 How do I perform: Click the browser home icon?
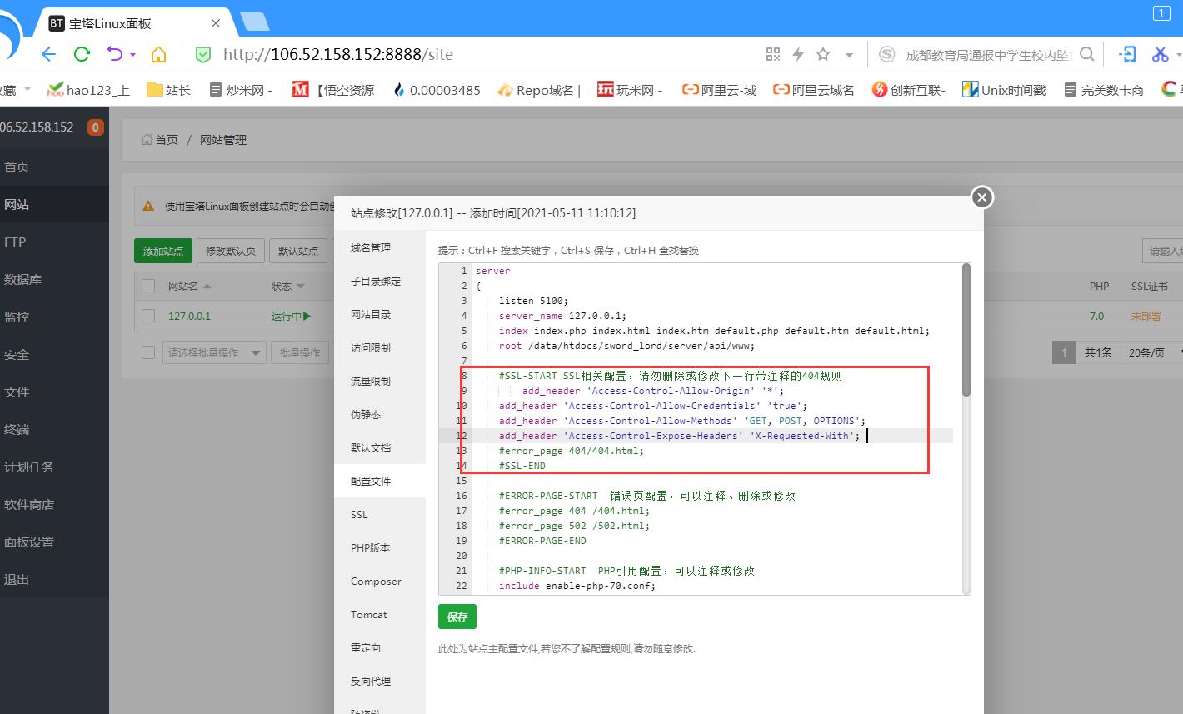(x=158, y=55)
